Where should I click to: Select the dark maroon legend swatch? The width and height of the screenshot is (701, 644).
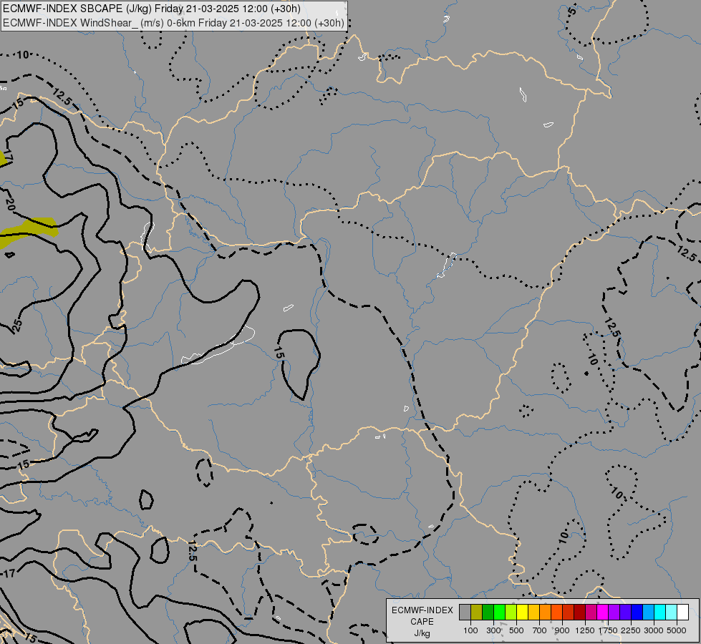[579, 613]
